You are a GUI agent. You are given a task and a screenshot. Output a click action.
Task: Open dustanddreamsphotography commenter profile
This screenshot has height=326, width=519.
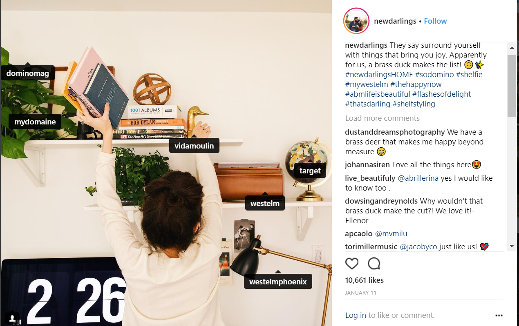(395, 132)
